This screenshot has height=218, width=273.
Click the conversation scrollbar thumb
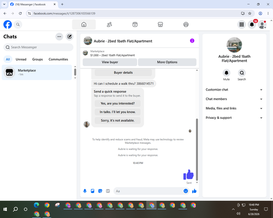pyautogui.click(x=197, y=149)
